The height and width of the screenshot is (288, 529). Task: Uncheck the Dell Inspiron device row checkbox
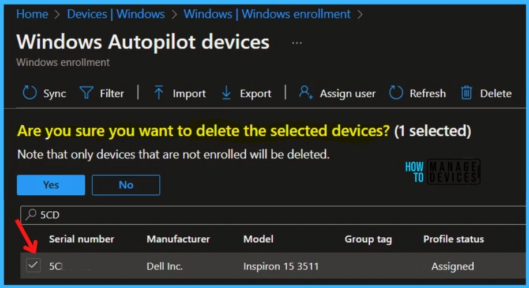[33, 266]
